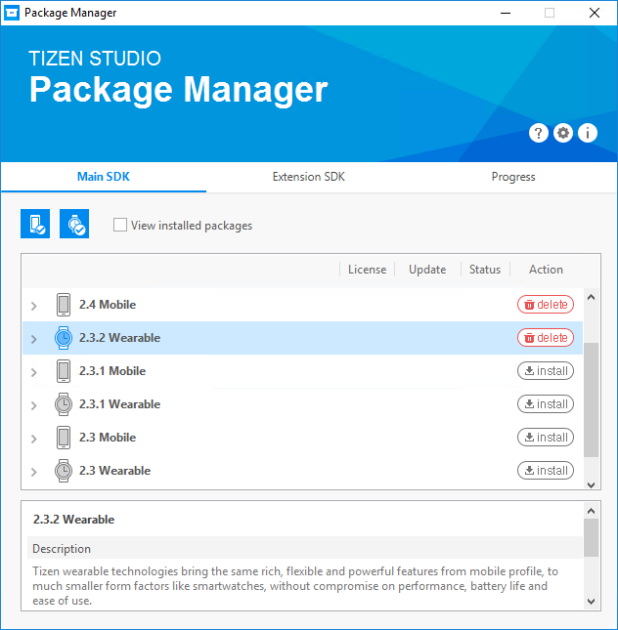
Task: Enable View installed packages checkbox
Action: (120, 226)
